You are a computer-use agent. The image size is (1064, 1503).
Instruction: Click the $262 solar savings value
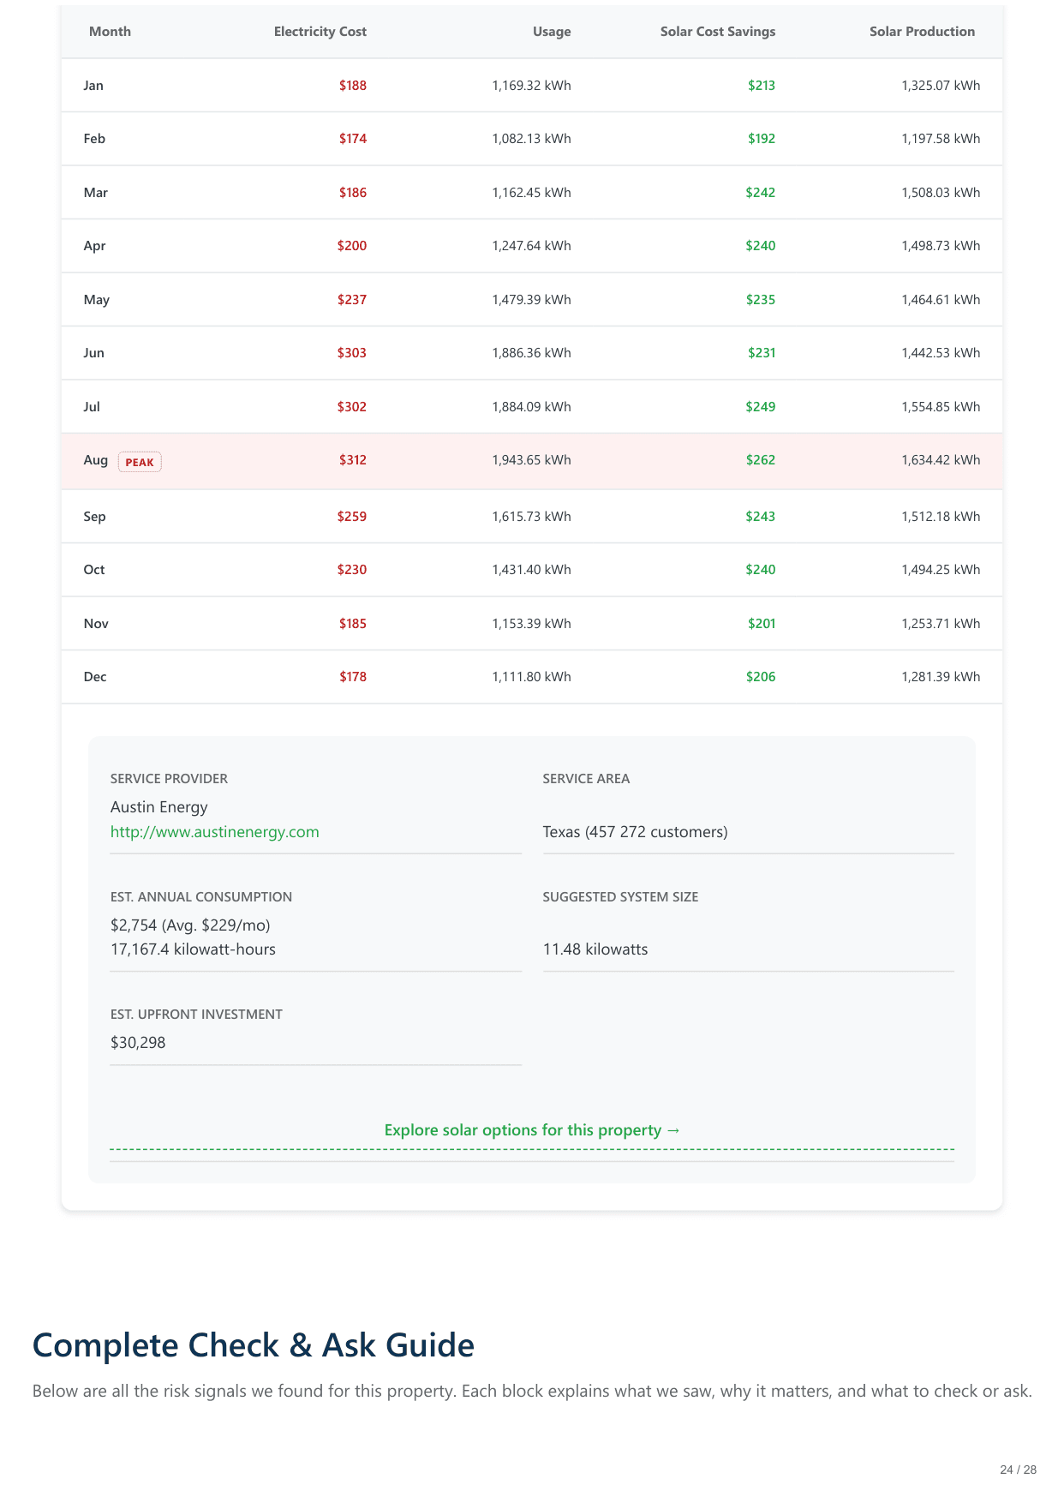pyautogui.click(x=760, y=460)
